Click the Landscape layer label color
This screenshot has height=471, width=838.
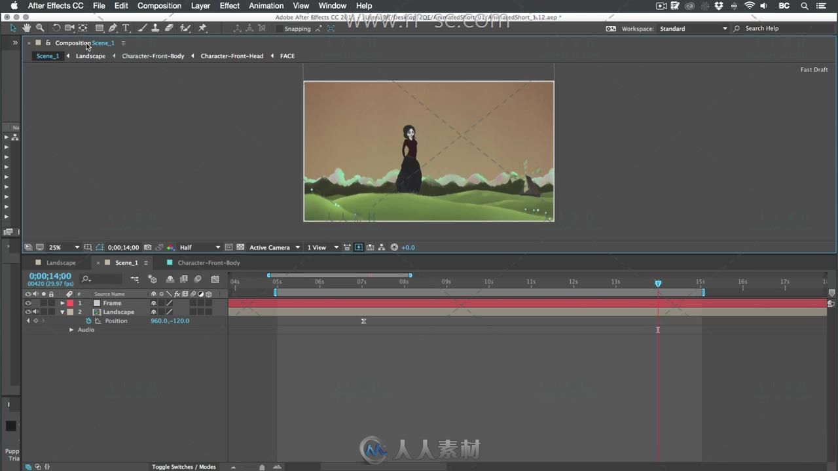pyautogui.click(x=70, y=312)
